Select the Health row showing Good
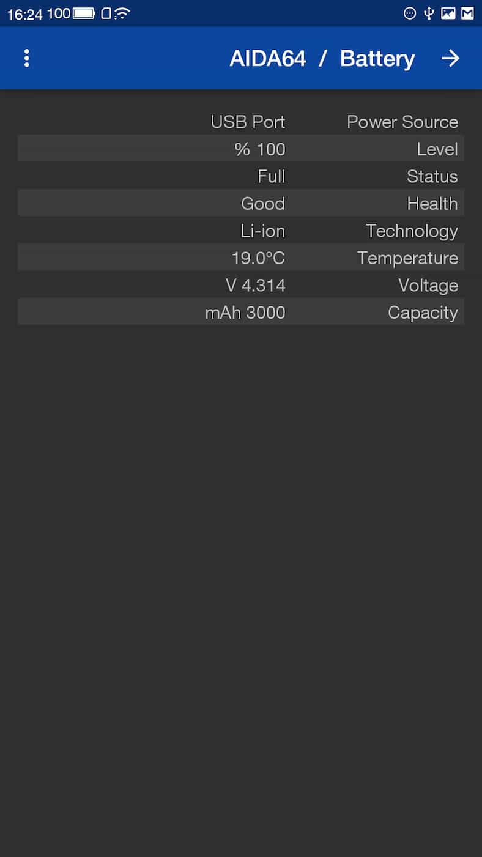The width and height of the screenshot is (482, 857). click(x=241, y=203)
